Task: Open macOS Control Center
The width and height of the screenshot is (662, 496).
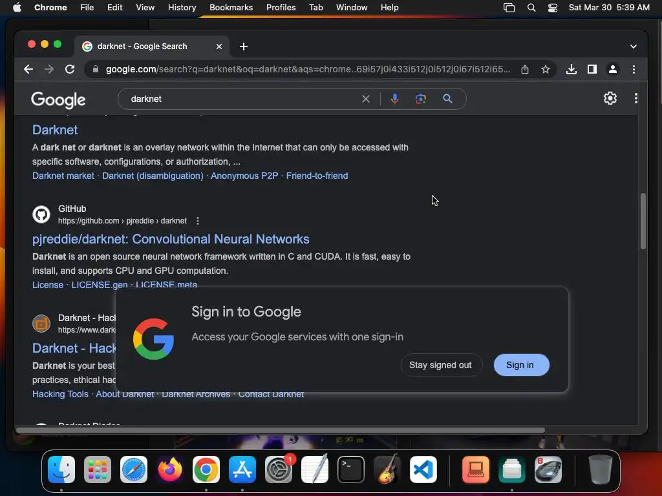Action: click(x=553, y=7)
